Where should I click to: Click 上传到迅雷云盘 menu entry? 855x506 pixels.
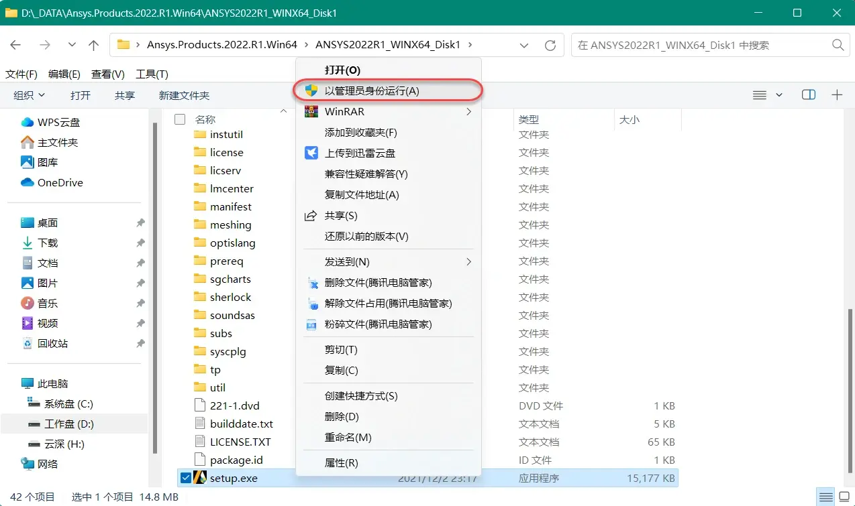pos(388,153)
